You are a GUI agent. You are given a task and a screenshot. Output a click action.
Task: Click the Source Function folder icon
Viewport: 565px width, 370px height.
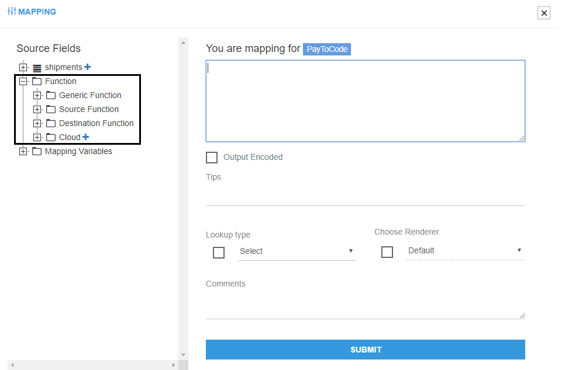pyautogui.click(x=51, y=109)
